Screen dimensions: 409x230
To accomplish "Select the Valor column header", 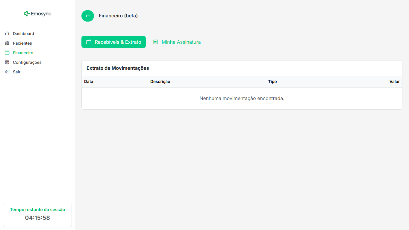I will coord(395,81).
